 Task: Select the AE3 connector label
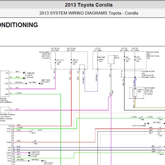tap(36, 144)
